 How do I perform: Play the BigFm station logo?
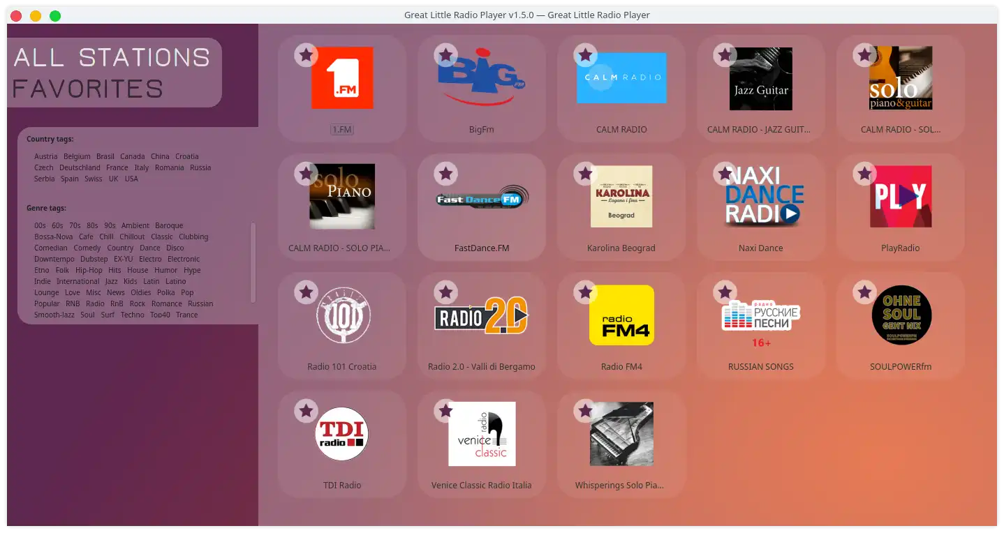click(x=482, y=76)
